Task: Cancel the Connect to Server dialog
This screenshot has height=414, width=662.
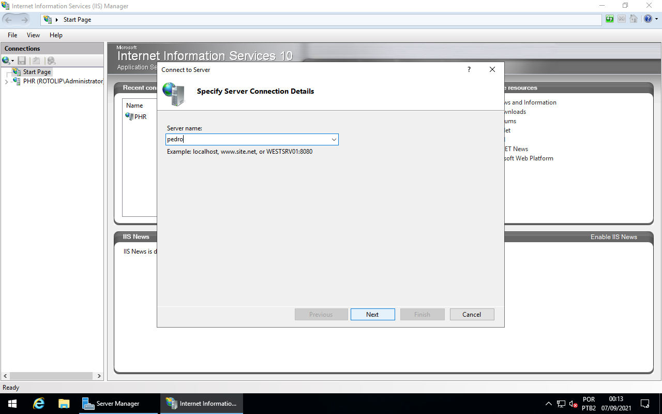Action: click(471, 314)
